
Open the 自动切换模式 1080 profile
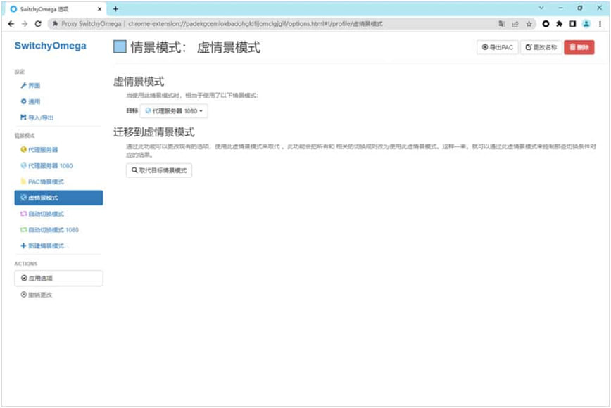click(x=49, y=230)
